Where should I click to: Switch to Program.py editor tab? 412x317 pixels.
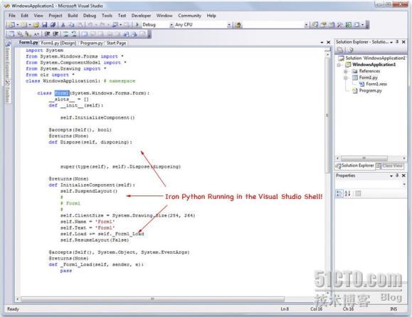(x=91, y=43)
